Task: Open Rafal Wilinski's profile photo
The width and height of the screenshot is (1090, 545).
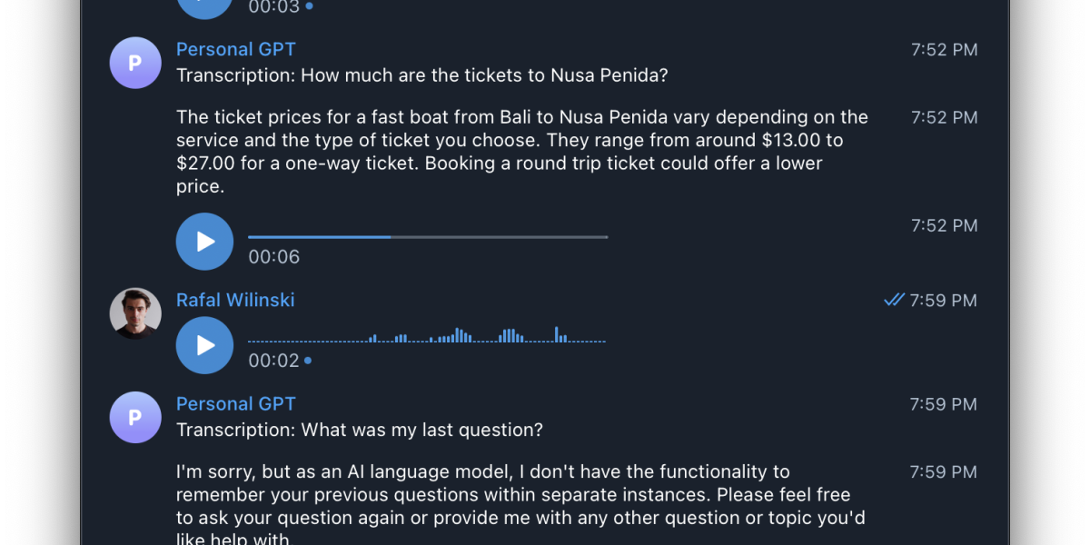Action: (135, 313)
